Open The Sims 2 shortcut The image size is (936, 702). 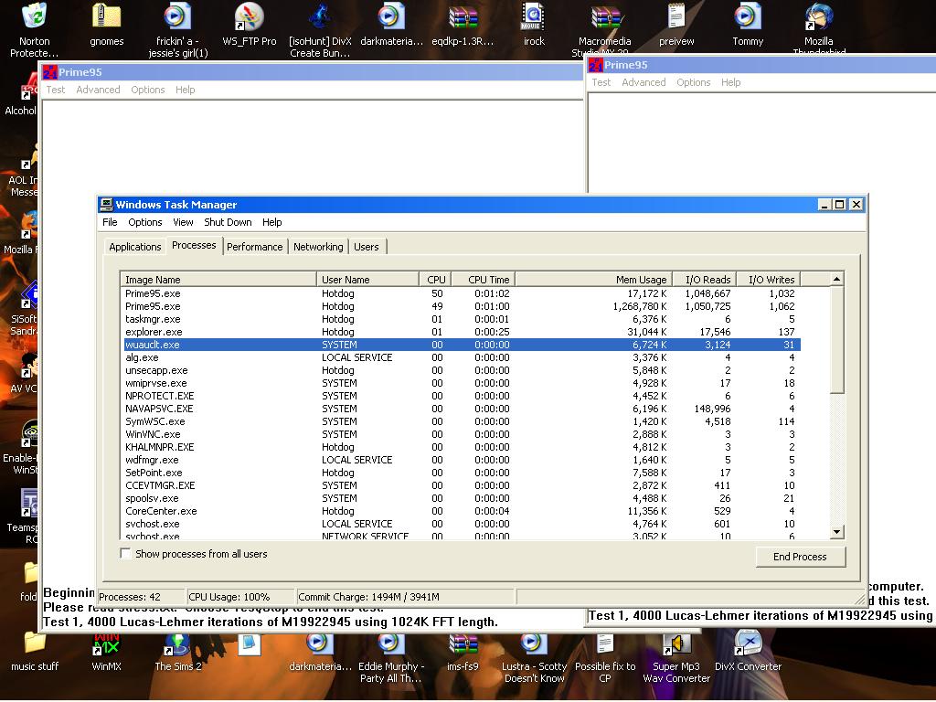[x=177, y=645]
